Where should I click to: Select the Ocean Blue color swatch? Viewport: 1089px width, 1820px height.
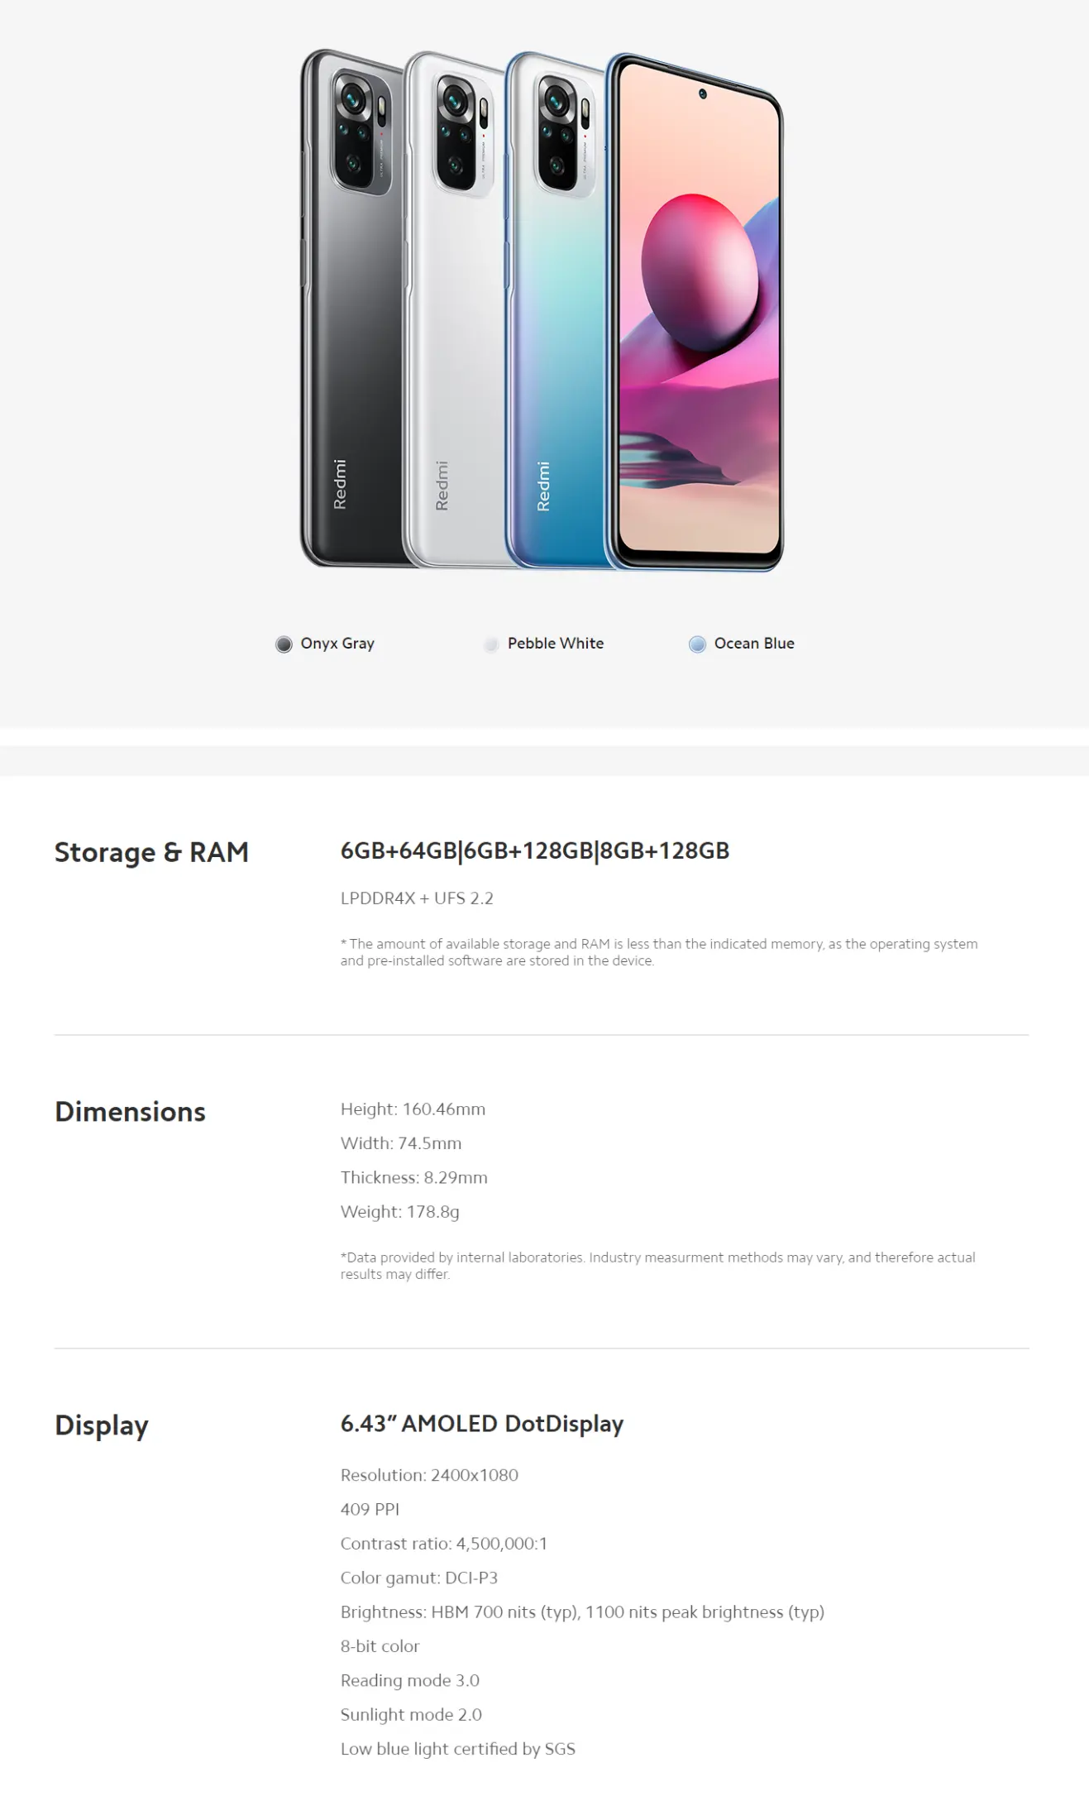[697, 644]
